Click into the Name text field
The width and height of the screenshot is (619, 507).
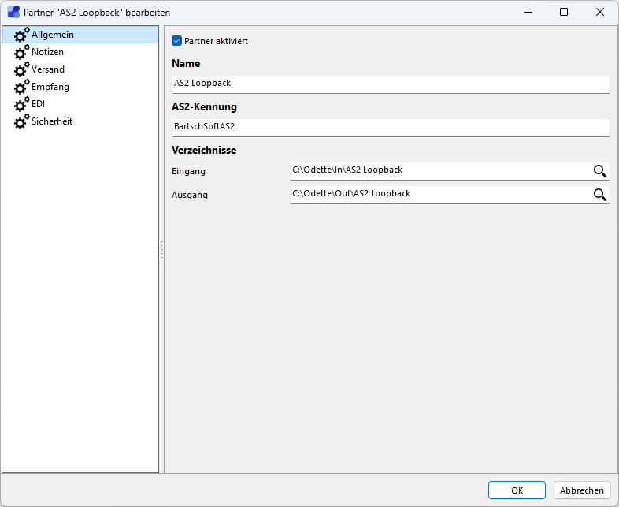pyautogui.click(x=390, y=83)
